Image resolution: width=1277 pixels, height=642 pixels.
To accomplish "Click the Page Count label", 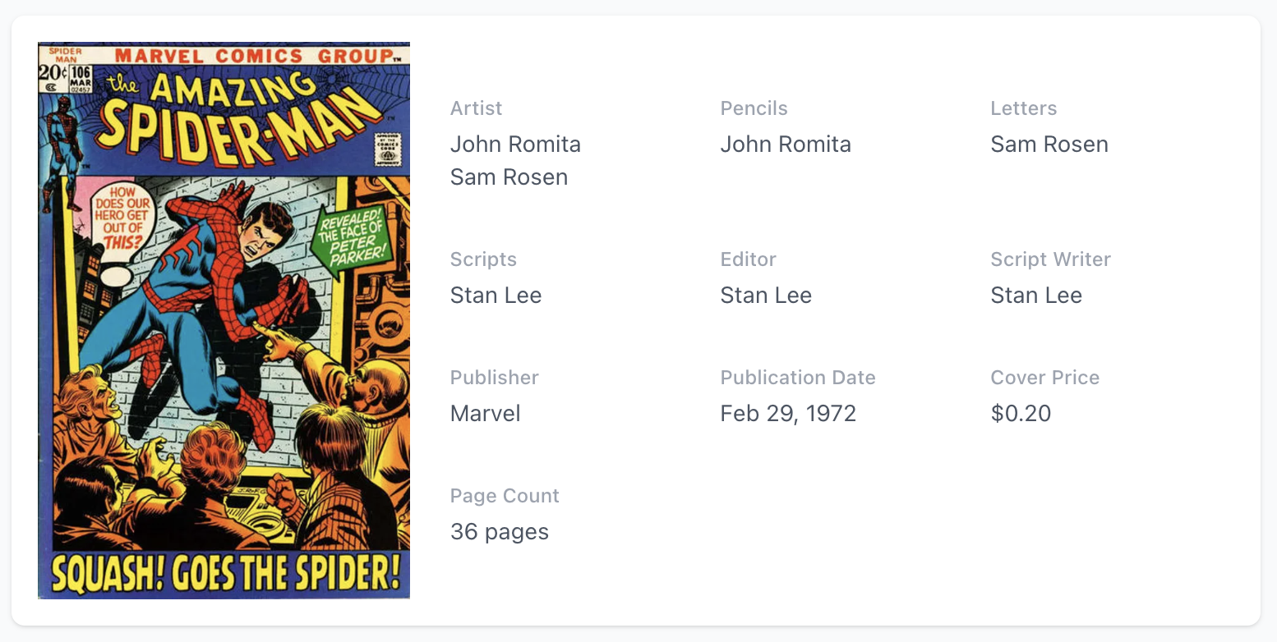I will point(505,496).
